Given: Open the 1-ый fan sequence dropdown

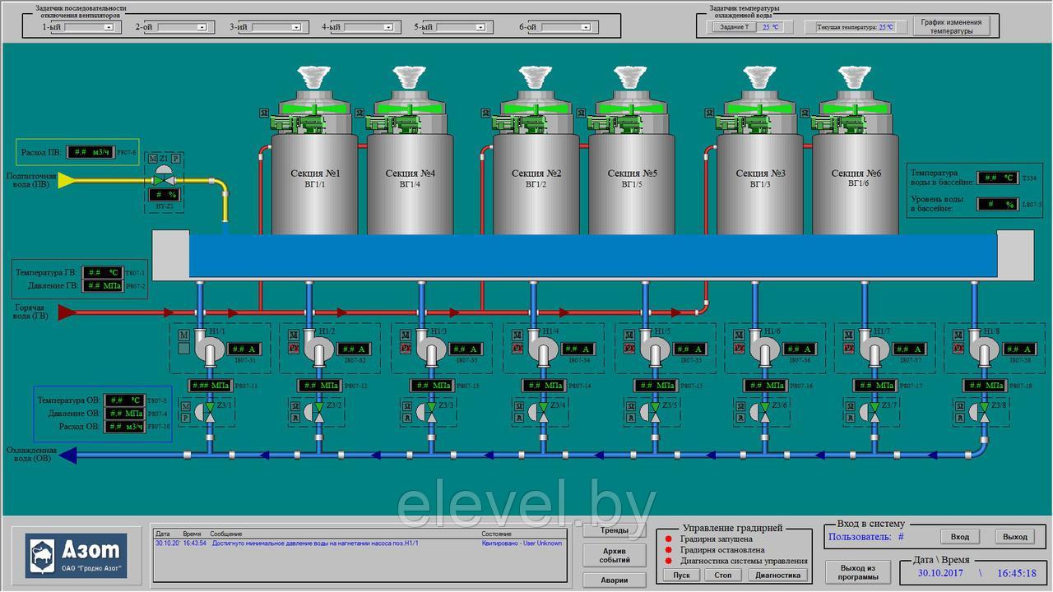Looking at the screenshot, I should (90, 27).
